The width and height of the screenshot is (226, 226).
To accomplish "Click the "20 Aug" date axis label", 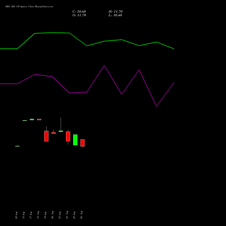I will (x=52, y=215).
